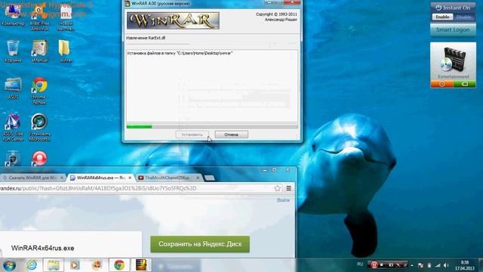Close the TheMouthChanel25Rus tab

click(x=198, y=178)
